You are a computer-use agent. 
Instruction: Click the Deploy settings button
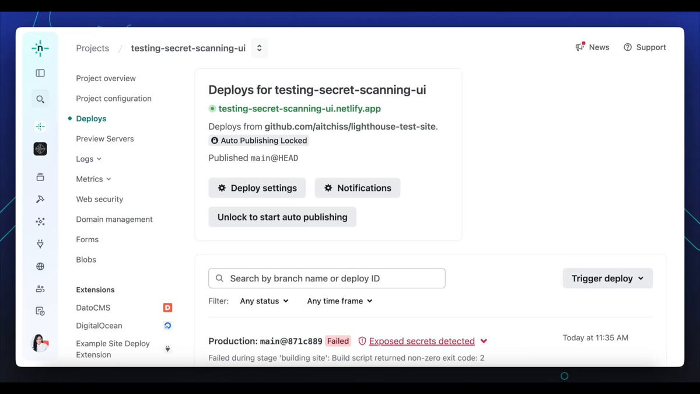[257, 188]
